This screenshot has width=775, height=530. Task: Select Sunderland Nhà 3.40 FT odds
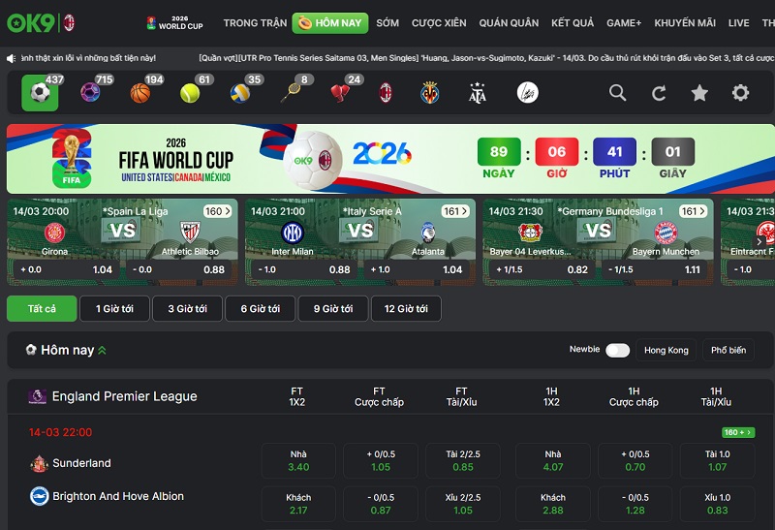[x=298, y=460]
